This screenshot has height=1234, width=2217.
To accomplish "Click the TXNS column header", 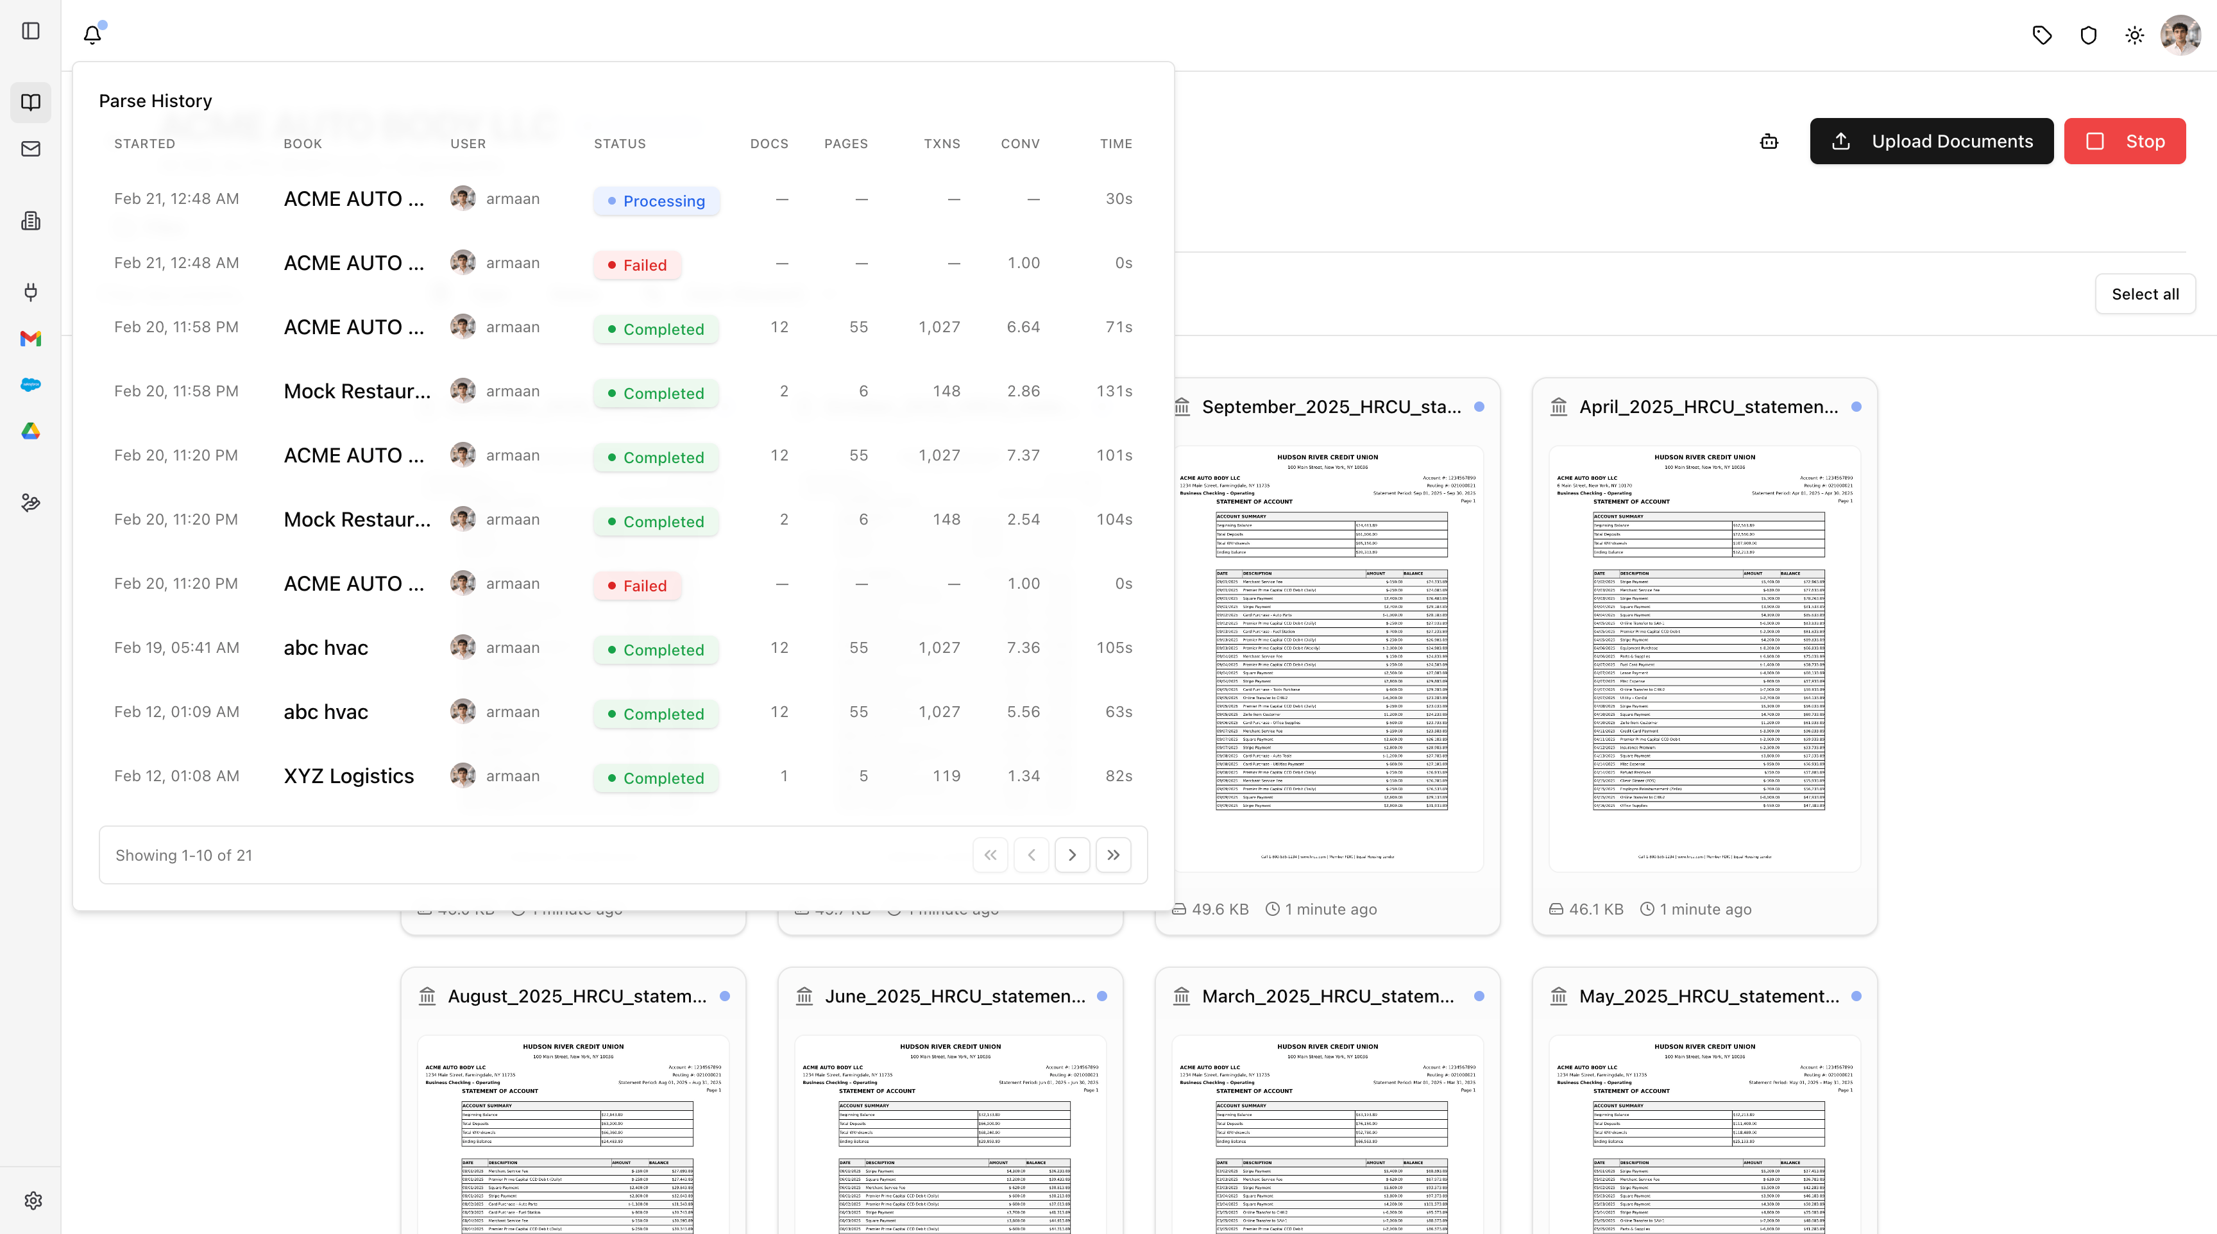I will pyautogui.click(x=942, y=144).
